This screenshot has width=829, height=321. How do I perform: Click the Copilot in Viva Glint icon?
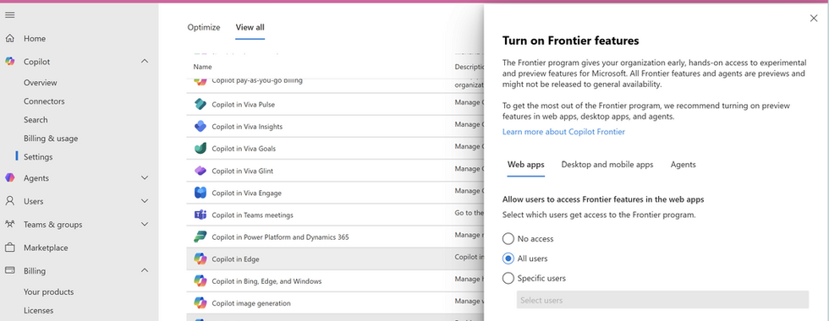coord(200,171)
